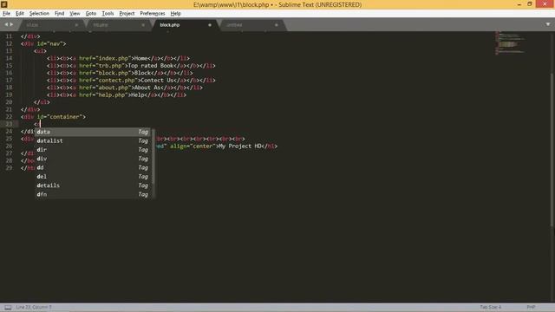This screenshot has width=555, height=312.
Task: Place cursor in href="index.php" text
Action: (105, 58)
